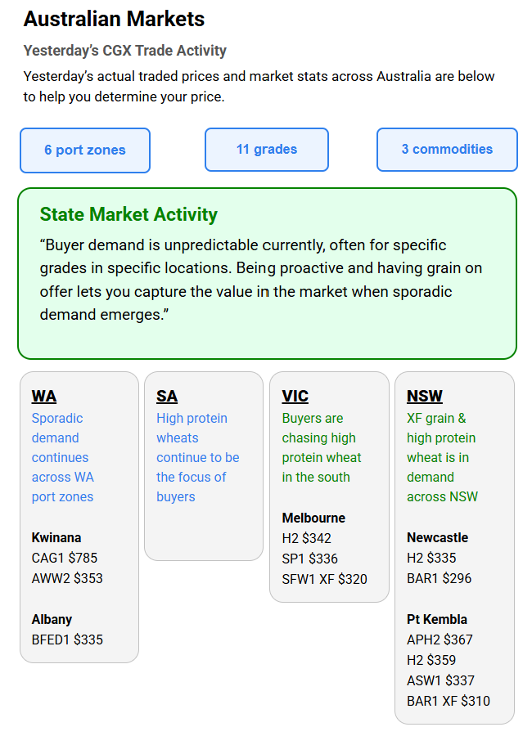
Task: Click the State Market Activity heading
Action: click(x=128, y=215)
